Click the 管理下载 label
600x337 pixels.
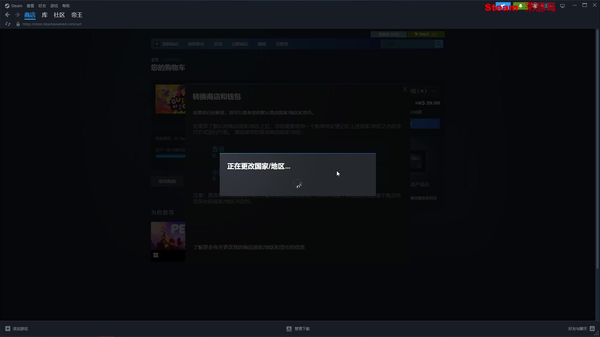coord(302,329)
